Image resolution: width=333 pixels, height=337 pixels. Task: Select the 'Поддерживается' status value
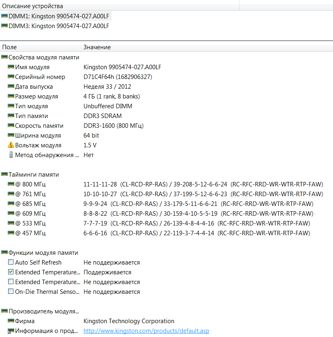point(107,272)
